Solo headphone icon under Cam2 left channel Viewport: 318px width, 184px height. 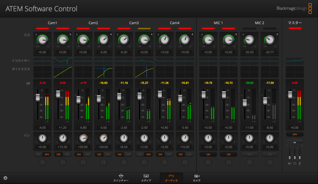[x=83, y=162]
